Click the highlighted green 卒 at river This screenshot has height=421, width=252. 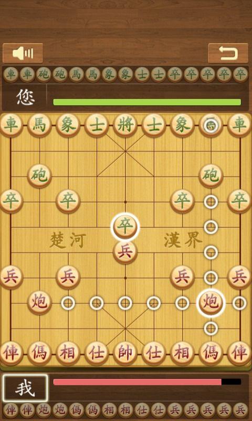pos(125,227)
